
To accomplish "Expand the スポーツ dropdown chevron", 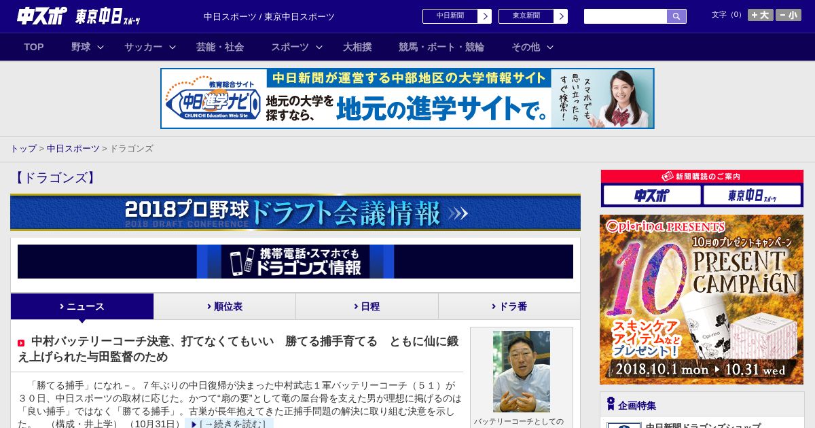I will tap(319, 47).
